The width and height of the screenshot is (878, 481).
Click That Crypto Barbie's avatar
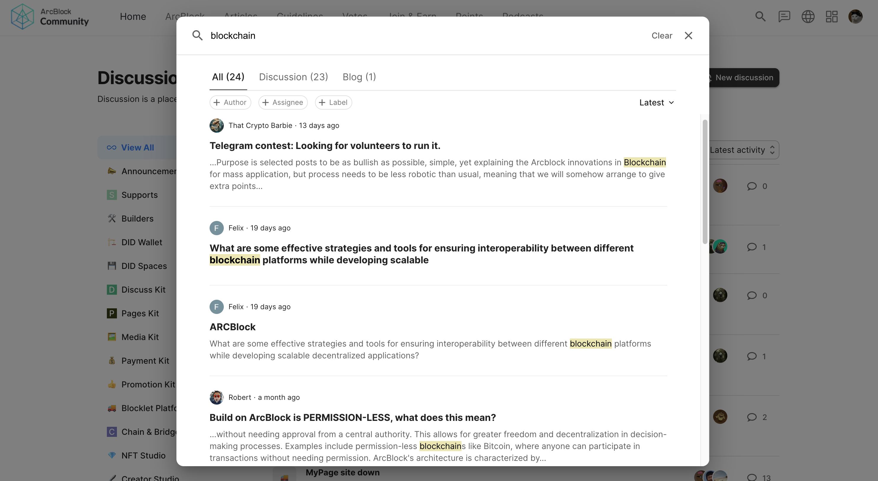point(216,126)
